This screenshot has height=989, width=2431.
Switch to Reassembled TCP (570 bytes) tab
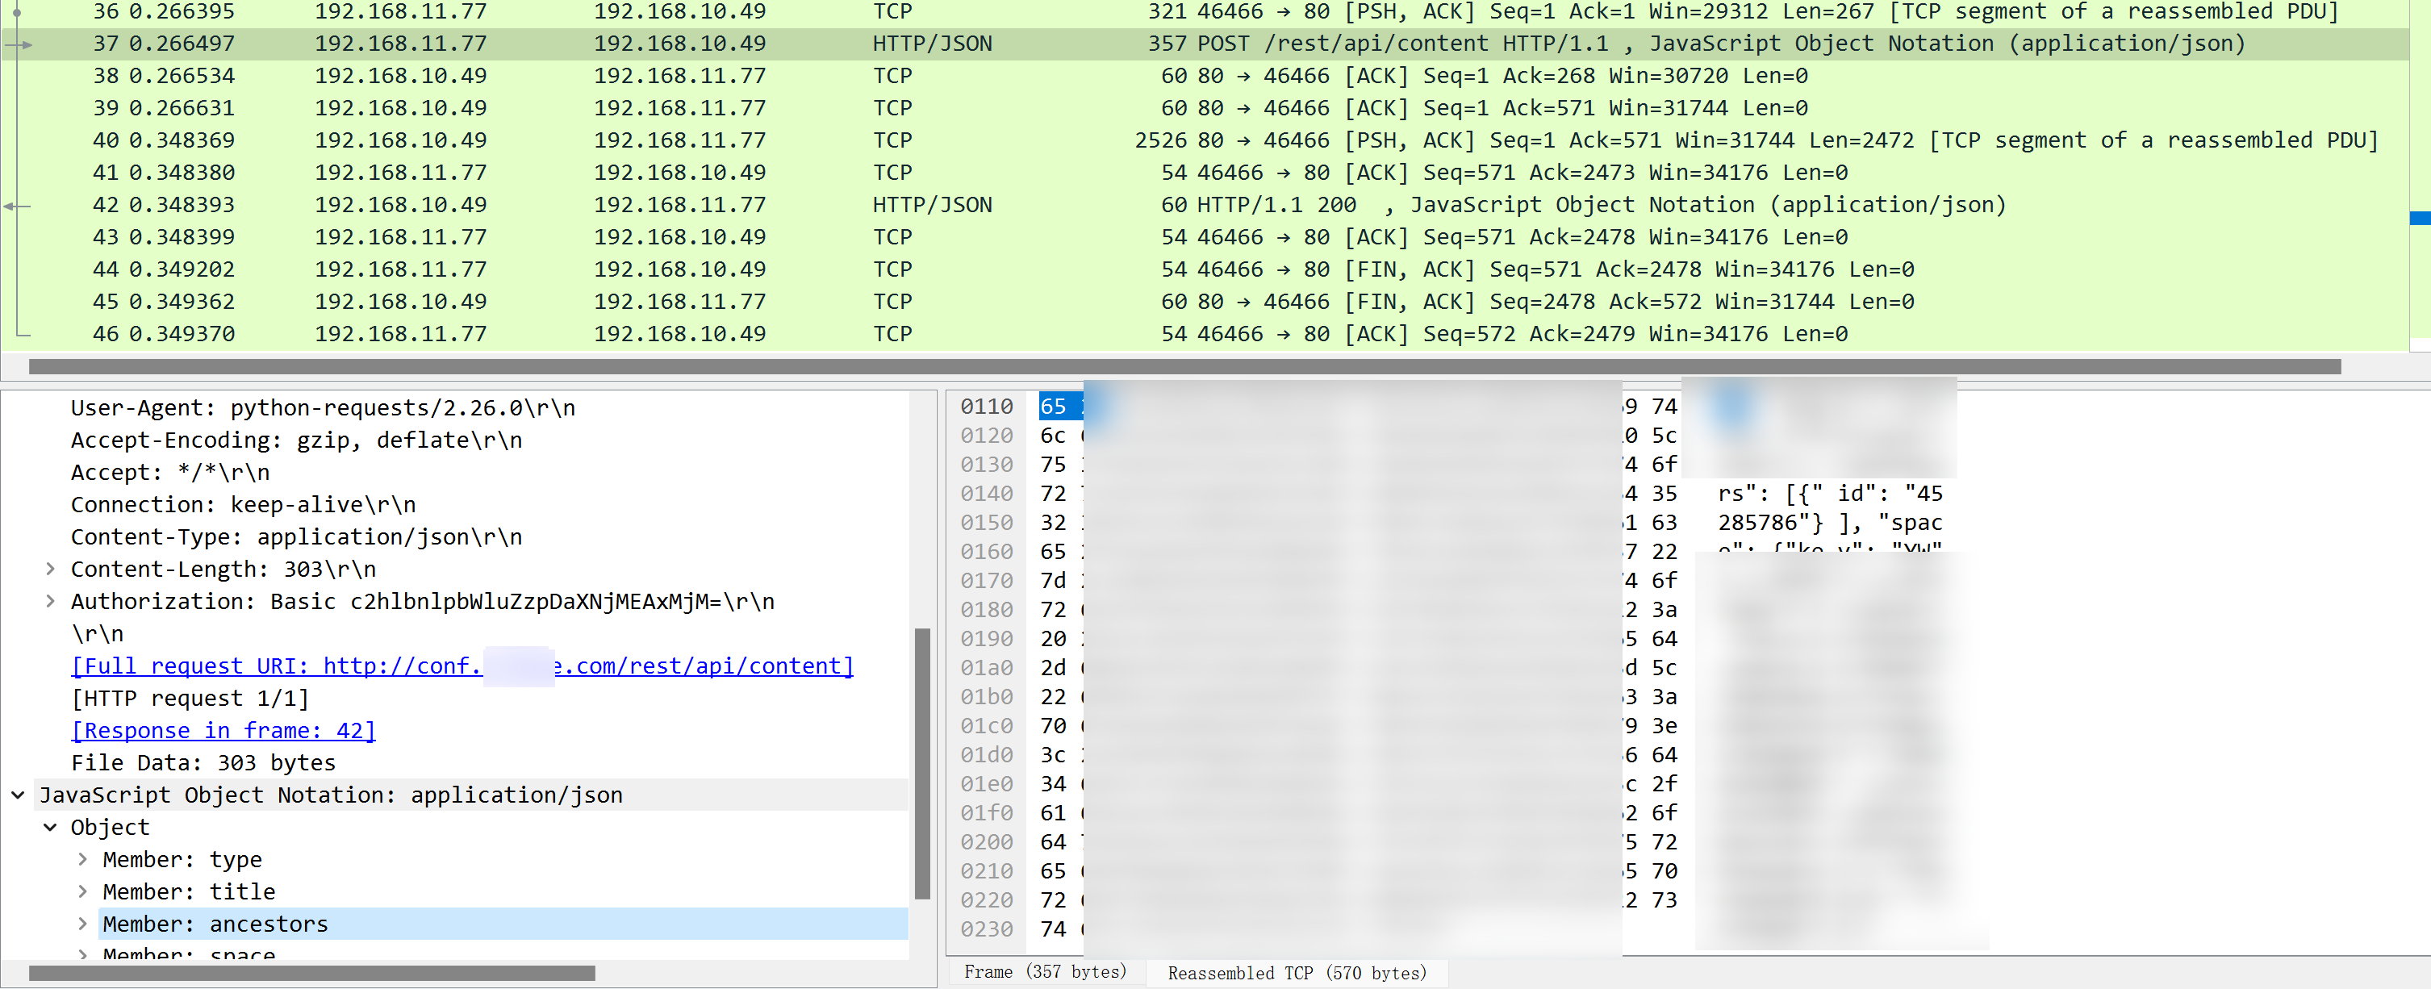[x=1296, y=973]
